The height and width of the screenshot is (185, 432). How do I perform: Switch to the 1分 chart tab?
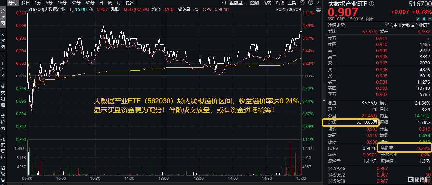[38, 3]
